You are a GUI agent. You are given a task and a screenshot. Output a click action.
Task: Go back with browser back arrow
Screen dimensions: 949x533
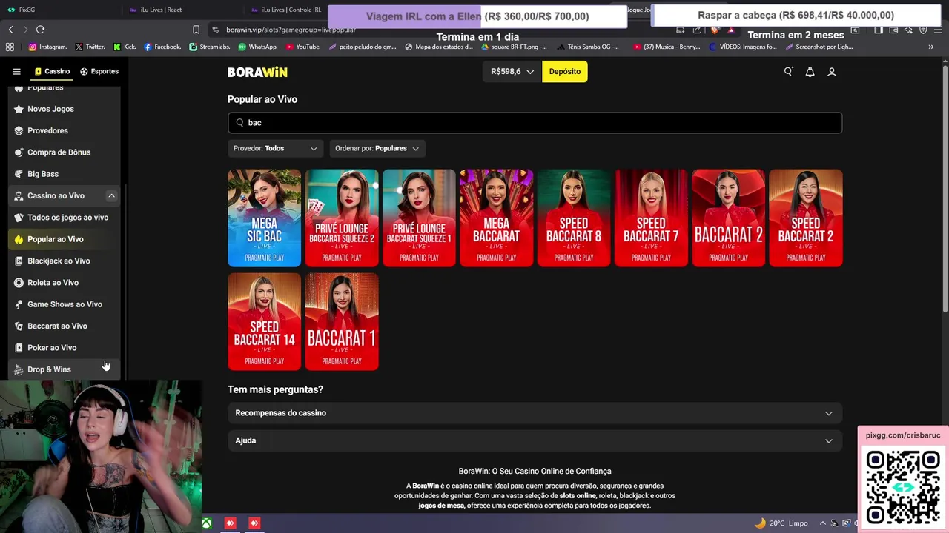click(10, 30)
